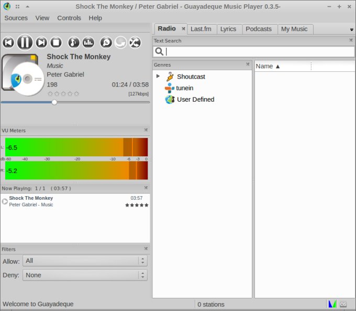Open the Deny filter dropdown
This screenshot has height=311, width=356.
point(85,275)
